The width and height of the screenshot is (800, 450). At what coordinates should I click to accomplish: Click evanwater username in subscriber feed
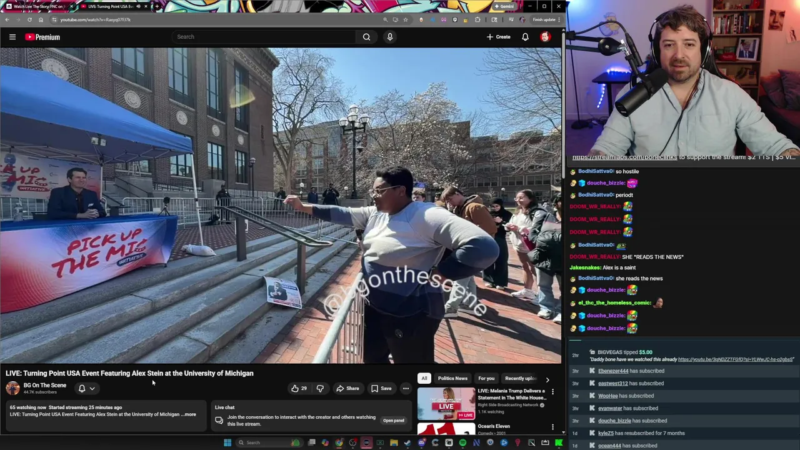[610, 409]
